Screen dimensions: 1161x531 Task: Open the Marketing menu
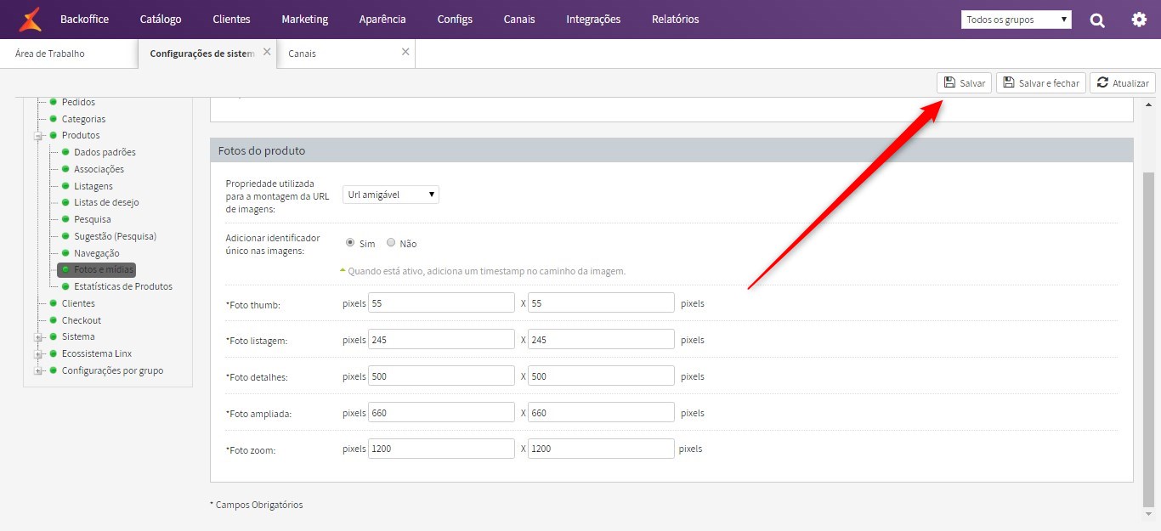304,19
